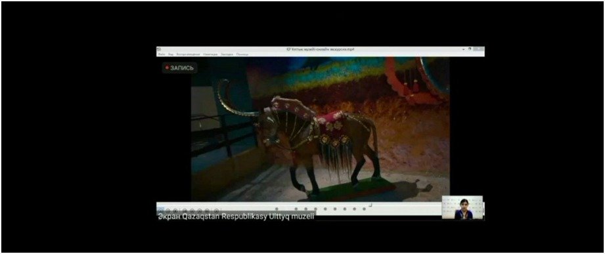Click the first round button after the left group's separator

pyautogui.click(x=185, y=211)
